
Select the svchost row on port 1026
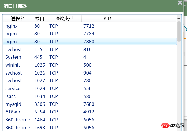[x=90, y=73]
